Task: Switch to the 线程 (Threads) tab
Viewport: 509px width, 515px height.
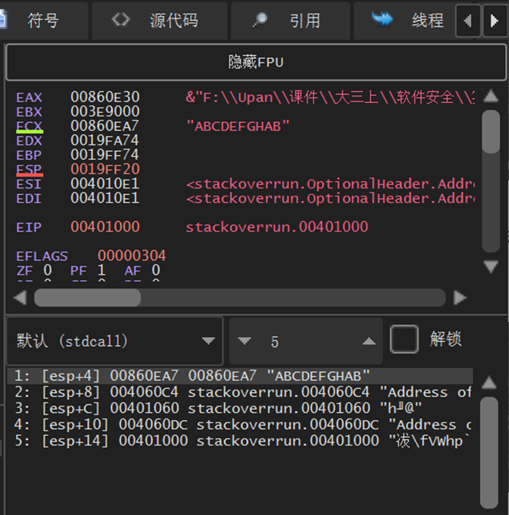Action: pyautogui.click(x=405, y=21)
